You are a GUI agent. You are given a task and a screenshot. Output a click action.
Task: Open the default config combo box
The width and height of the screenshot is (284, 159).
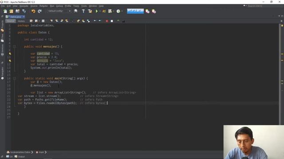[59, 11]
